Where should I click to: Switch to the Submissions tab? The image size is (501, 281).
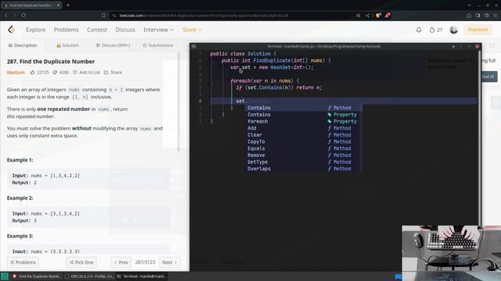click(158, 45)
